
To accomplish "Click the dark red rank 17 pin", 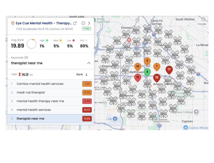I will [x=169, y=70].
